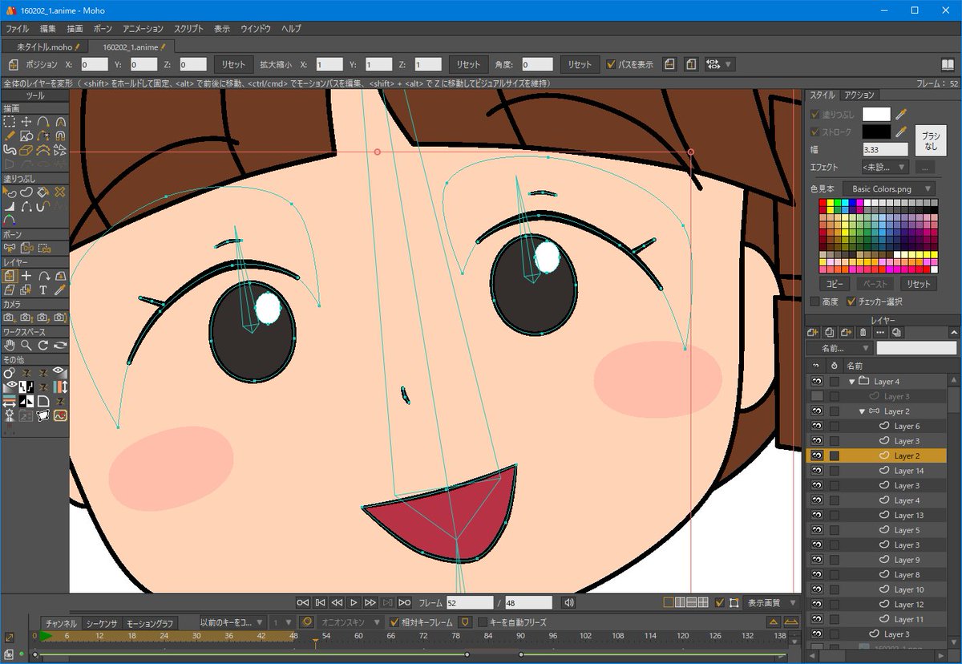The image size is (962, 664).
Task: Click the New Layer icon in layers panel
Action: (x=813, y=332)
